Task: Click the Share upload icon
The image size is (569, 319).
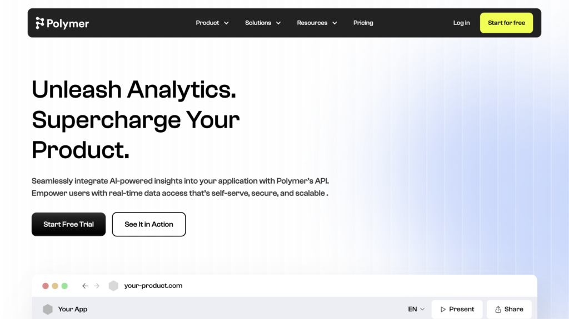Action: [498, 309]
